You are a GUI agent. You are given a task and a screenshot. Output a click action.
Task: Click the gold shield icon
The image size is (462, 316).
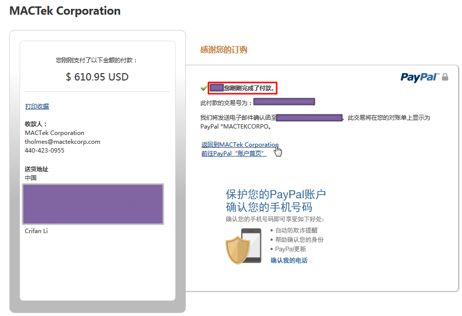coord(237,250)
